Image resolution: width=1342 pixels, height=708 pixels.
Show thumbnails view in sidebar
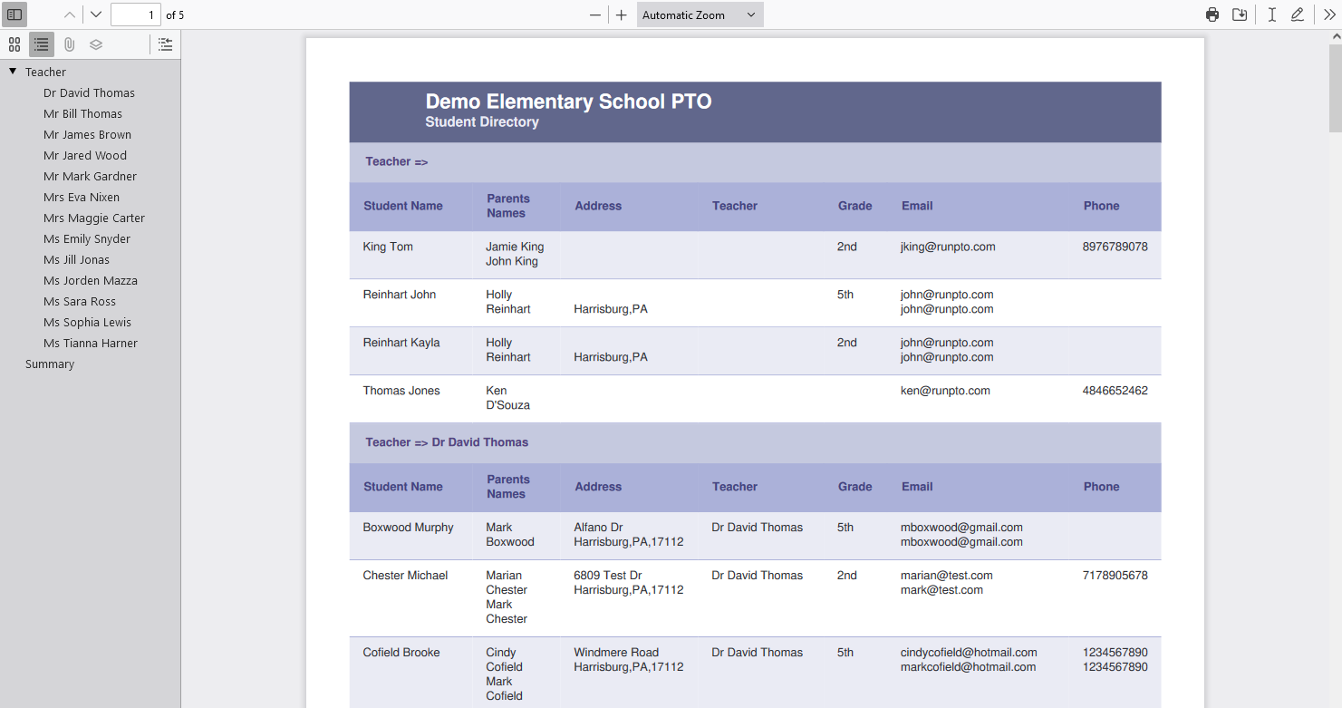14,44
